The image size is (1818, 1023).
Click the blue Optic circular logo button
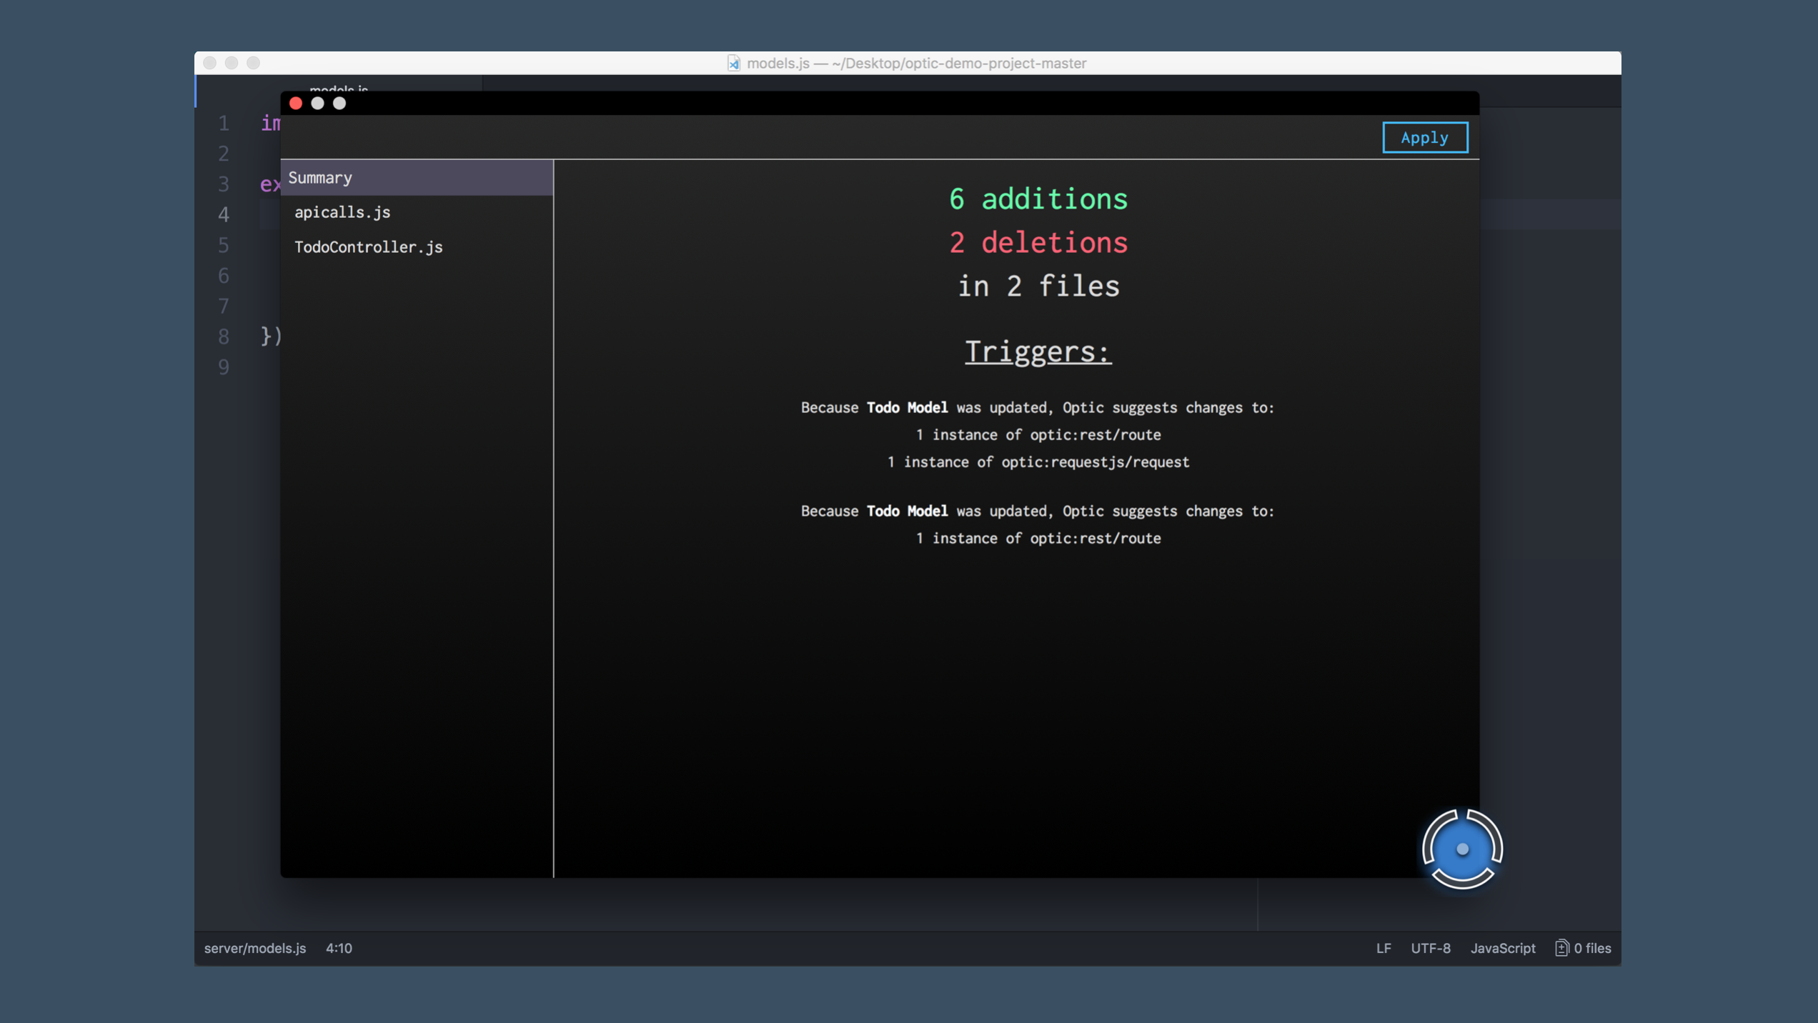click(1462, 849)
